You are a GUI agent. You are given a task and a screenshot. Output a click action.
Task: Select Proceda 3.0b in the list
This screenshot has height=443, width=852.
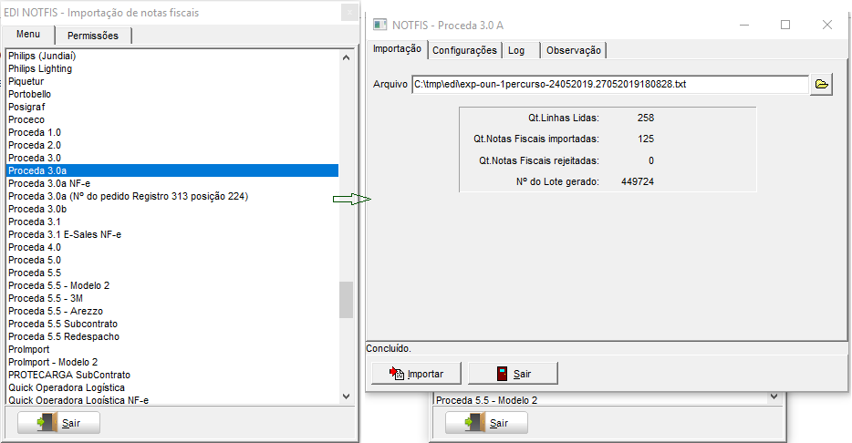pyautogui.click(x=172, y=209)
